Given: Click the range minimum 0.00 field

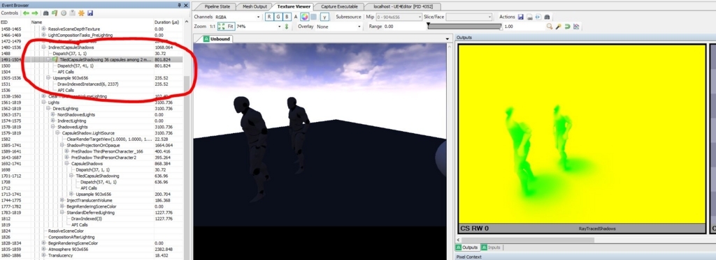Looking at the screenshot, I should coord(405,26).
